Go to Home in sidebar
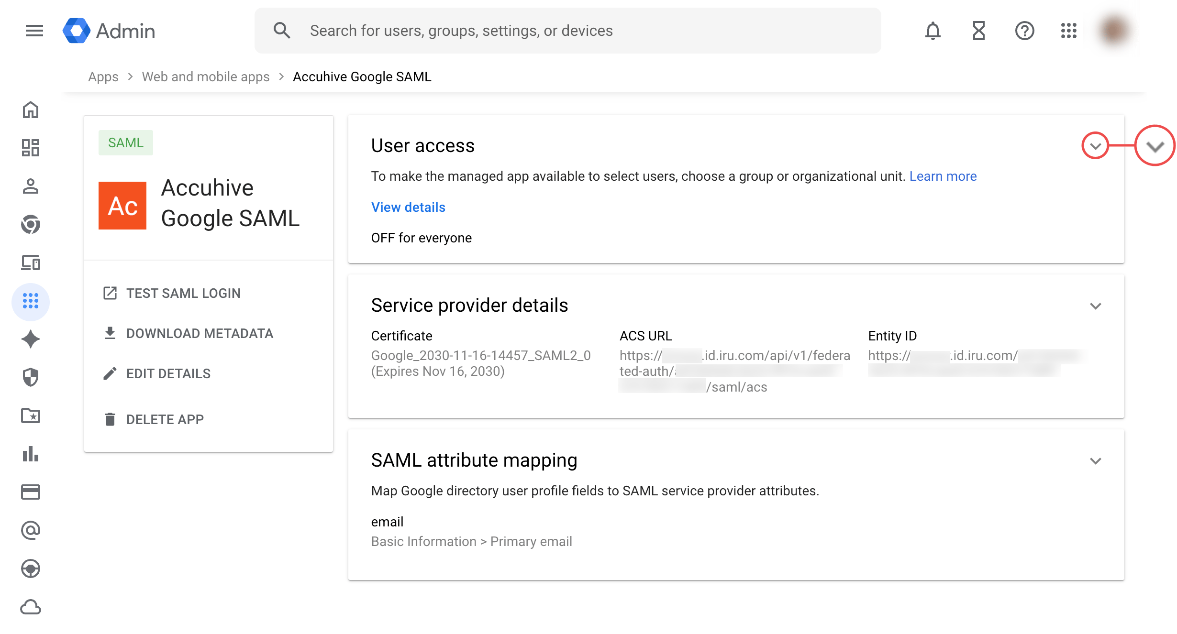1177x634 pixels. [x=31, y=110]
